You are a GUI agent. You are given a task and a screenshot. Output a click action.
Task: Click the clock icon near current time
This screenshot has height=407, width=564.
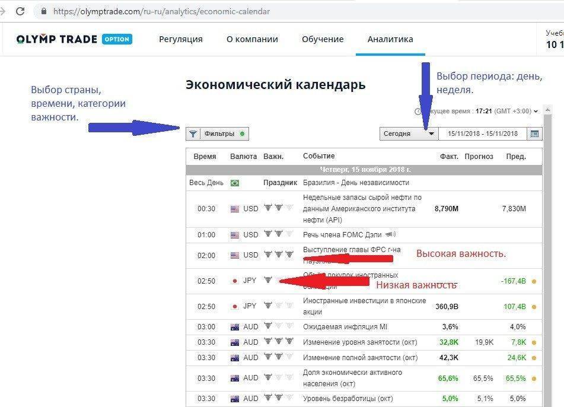[418, 112]
